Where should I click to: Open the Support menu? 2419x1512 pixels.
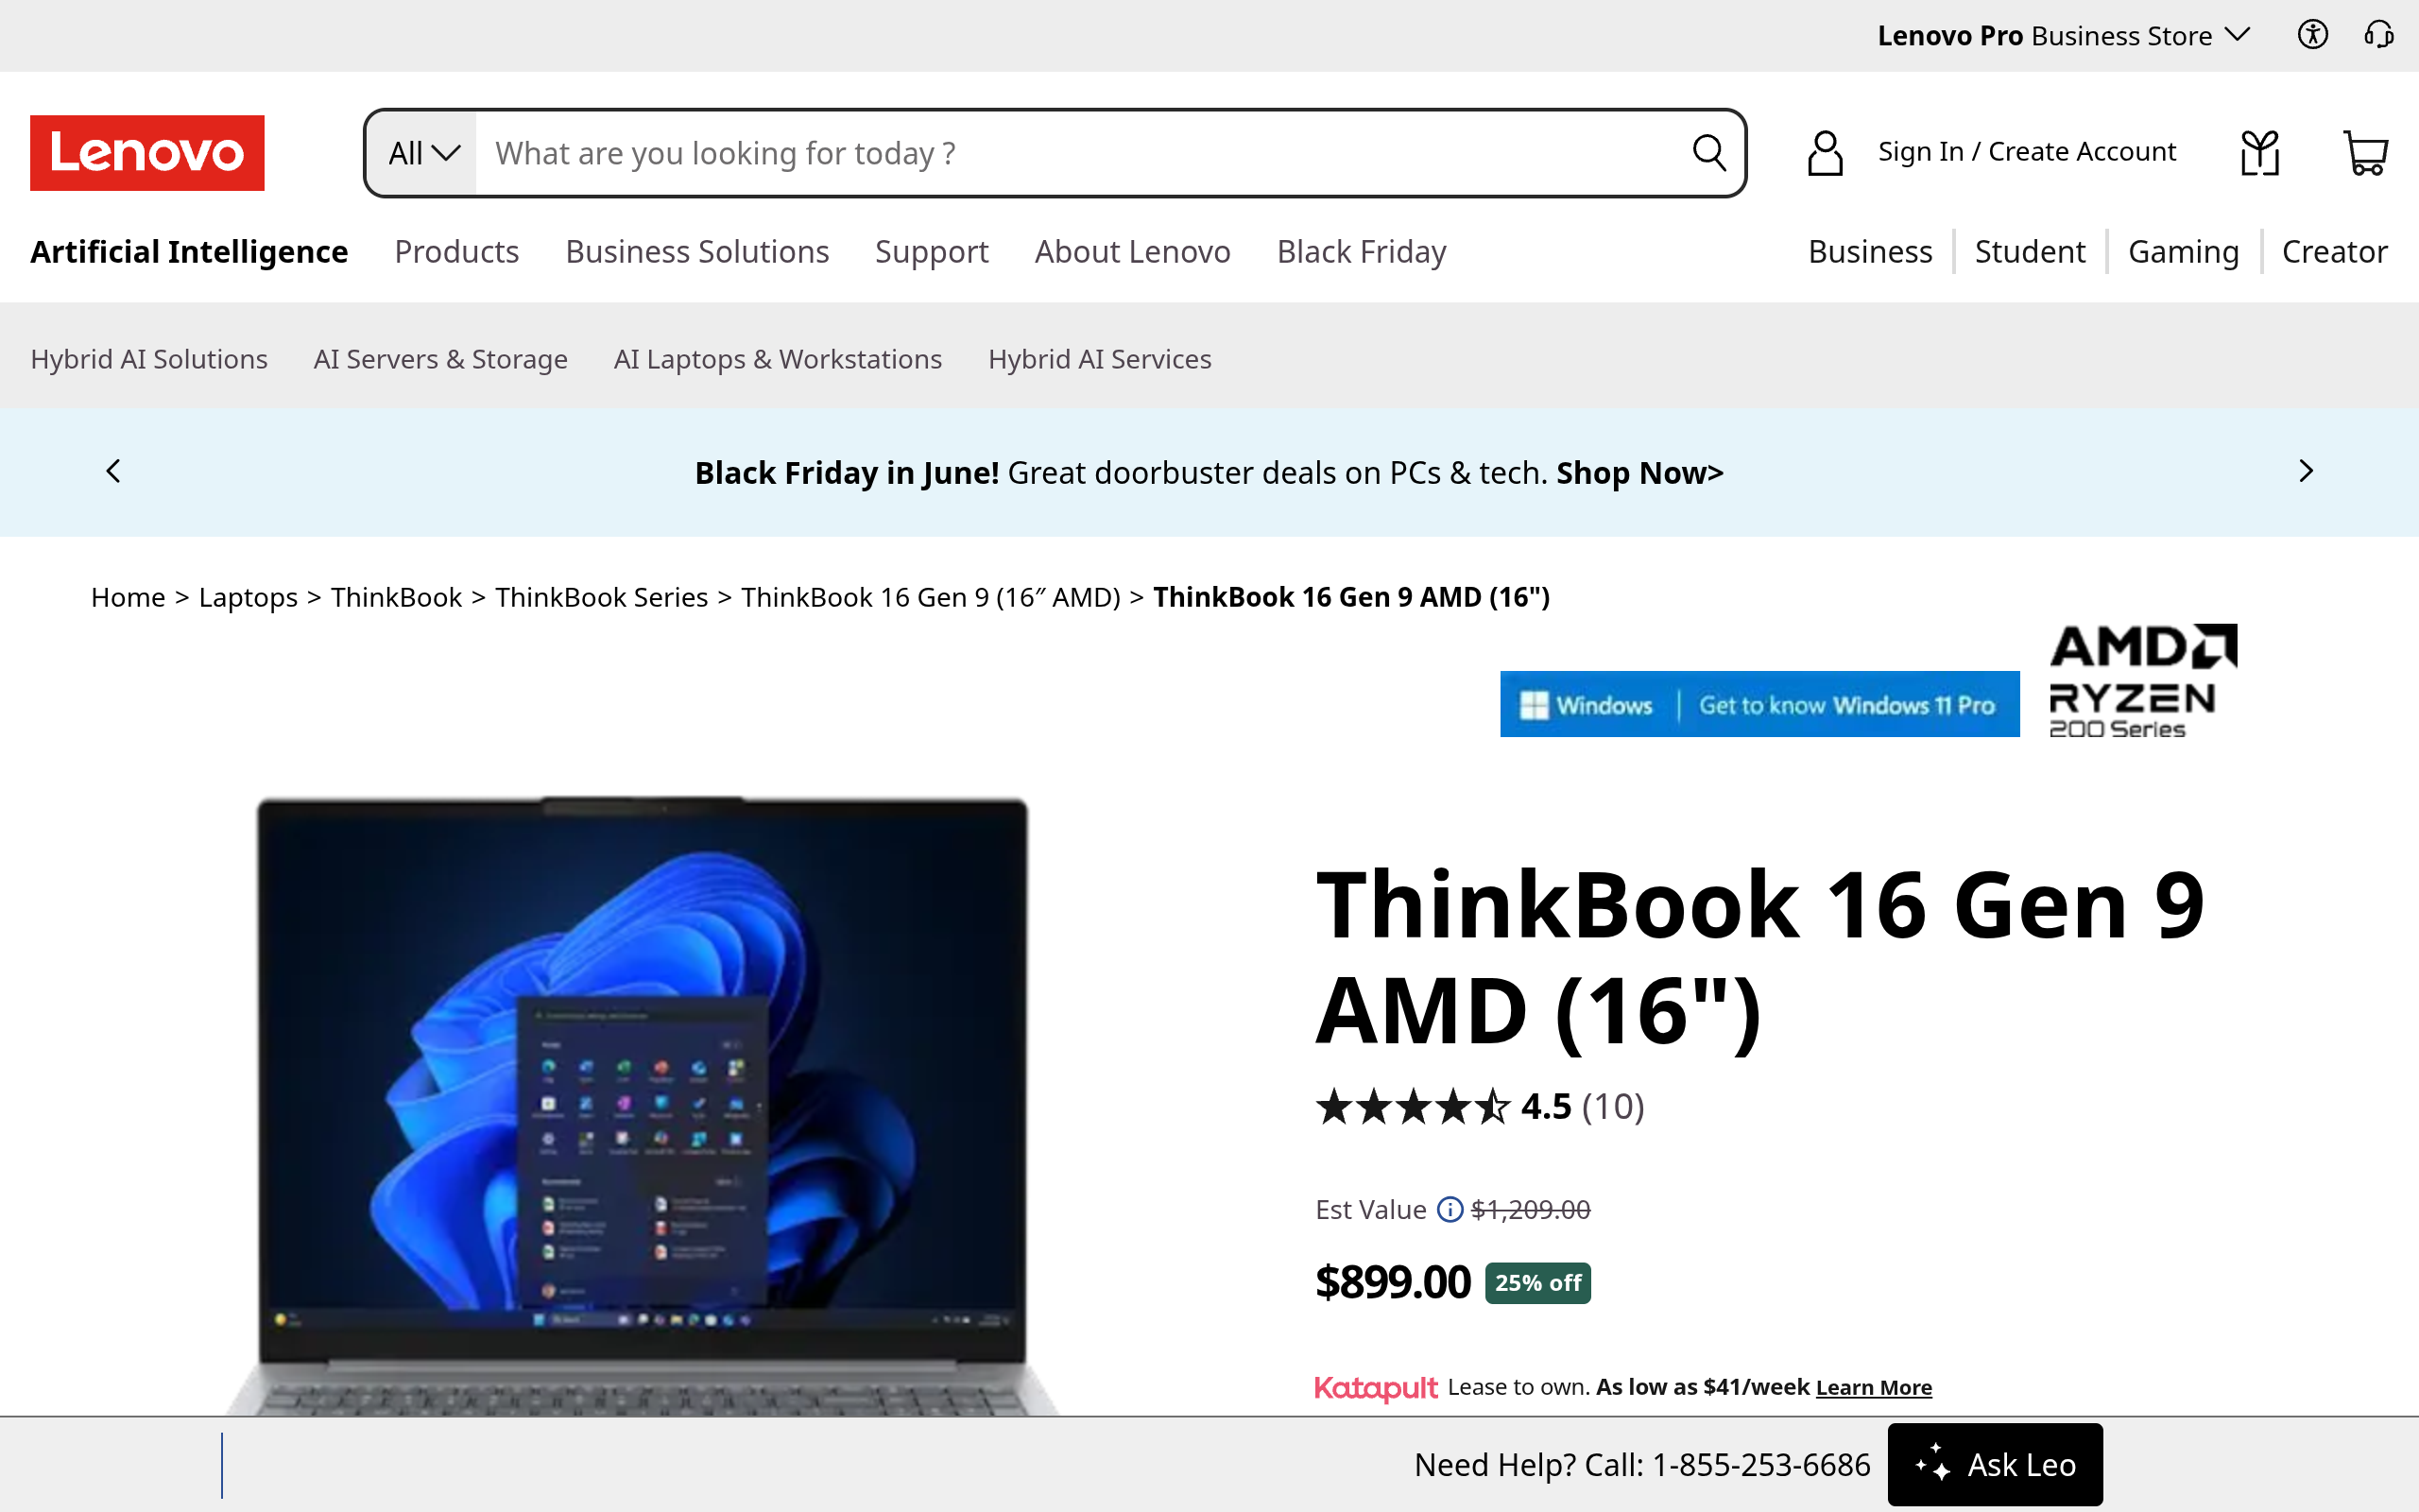coord(932,252)
